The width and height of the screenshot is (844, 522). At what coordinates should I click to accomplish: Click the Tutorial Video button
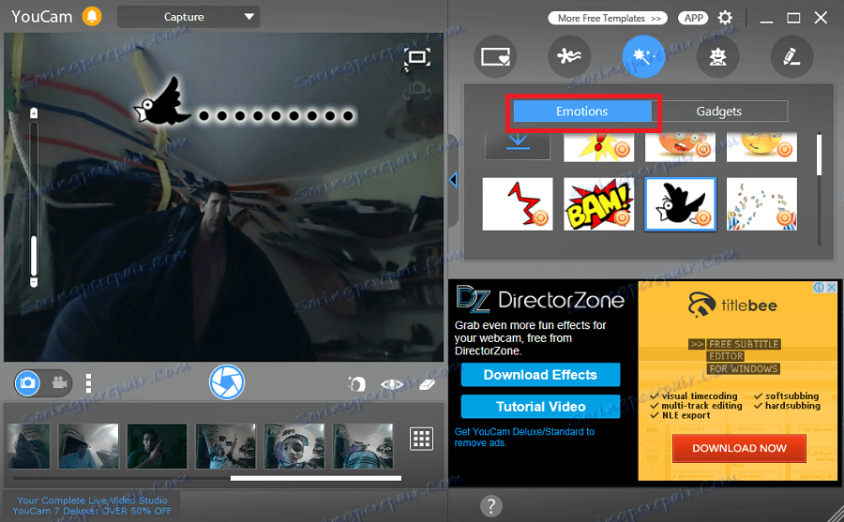[x=540, y=407]
